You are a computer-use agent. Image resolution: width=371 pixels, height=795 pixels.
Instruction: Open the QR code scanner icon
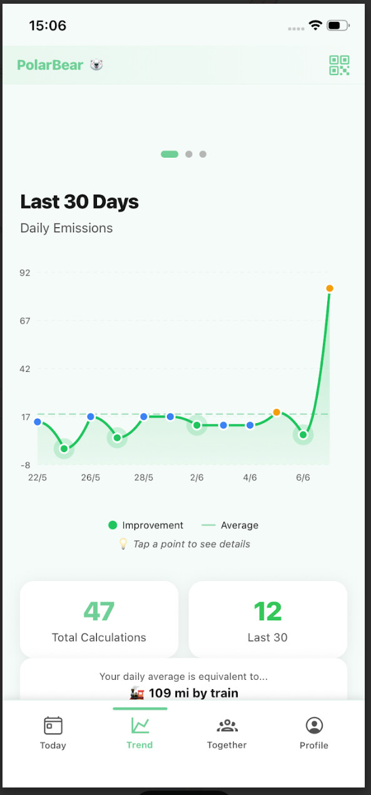click(x=339, y=65)
